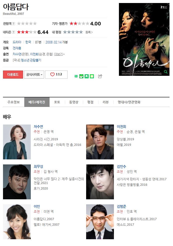173x246 pixels.
Task: Click the green memo square icon
Action: click(92, 76)
